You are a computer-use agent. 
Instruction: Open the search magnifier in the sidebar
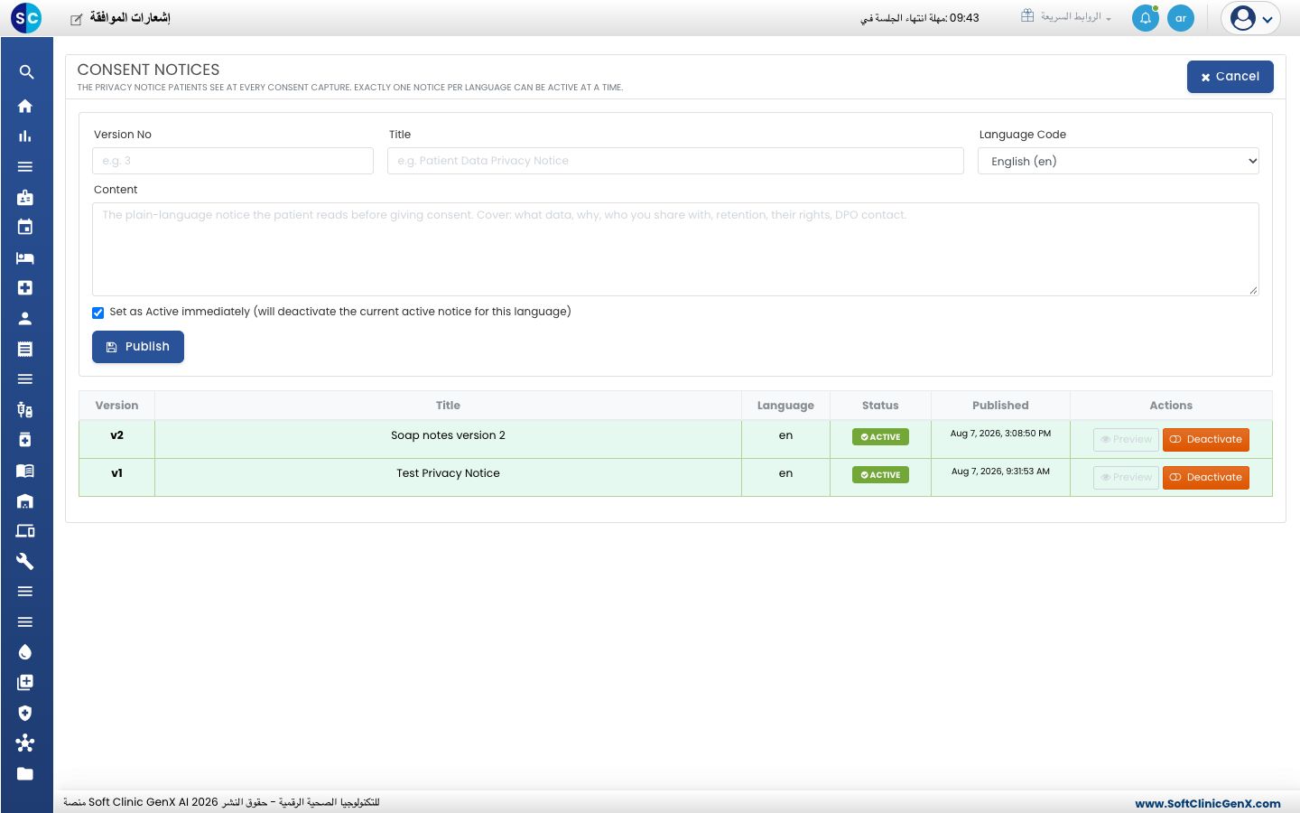point(25,72)
